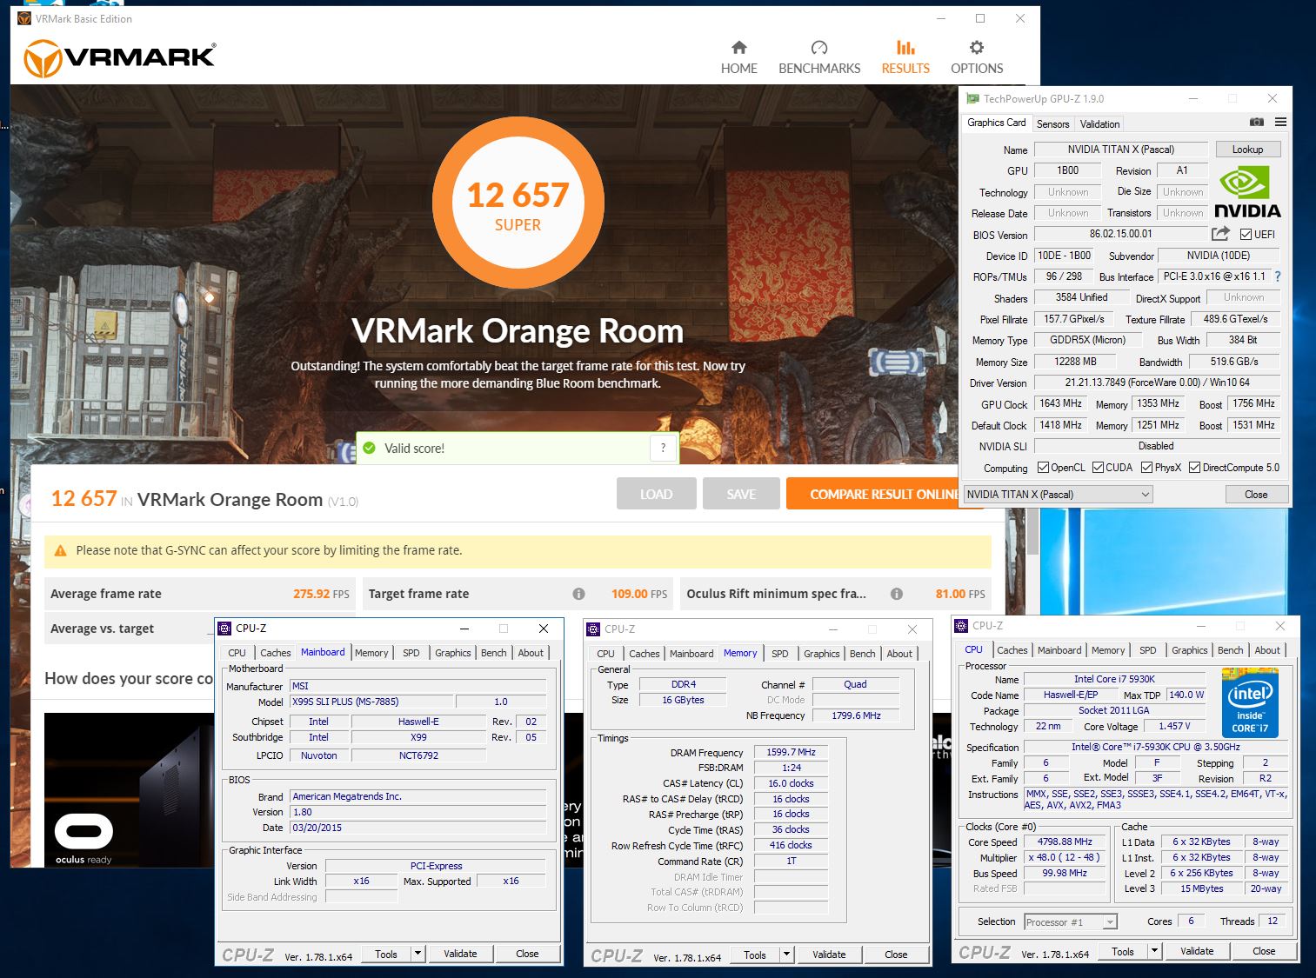1316x978 pixels.
Task: Toggle the UEFI checkbox in GPU-Z
Action: [x=1246, y=235]
